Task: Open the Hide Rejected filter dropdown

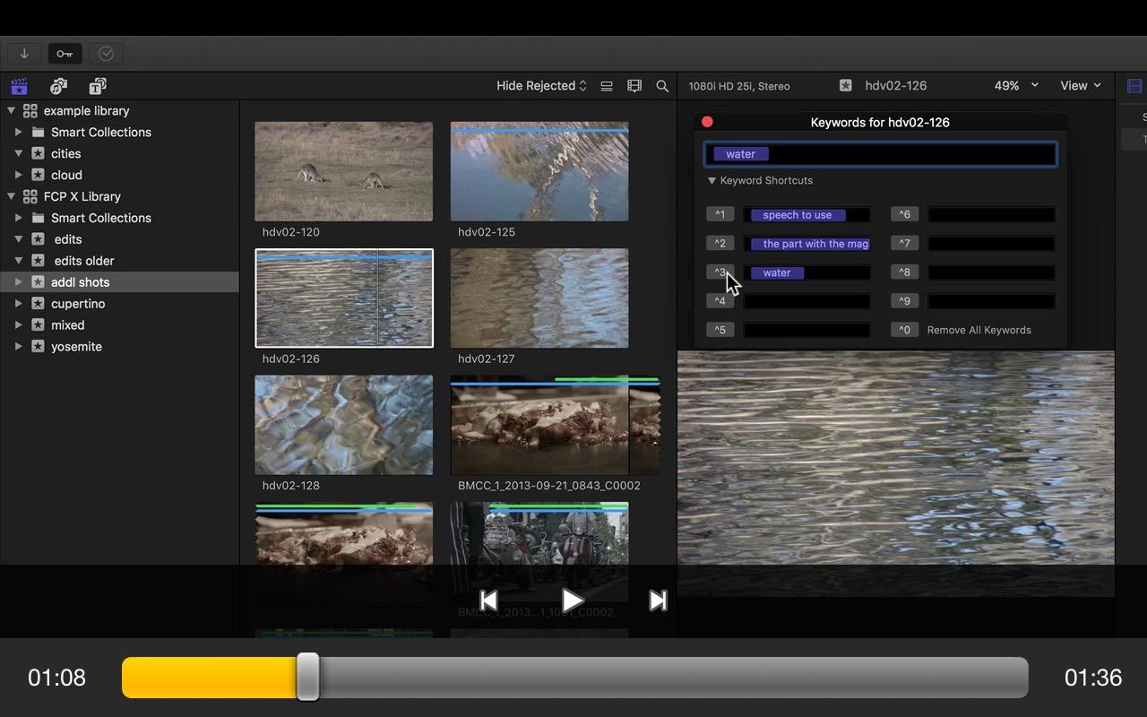Action: [x=541, y=86]
